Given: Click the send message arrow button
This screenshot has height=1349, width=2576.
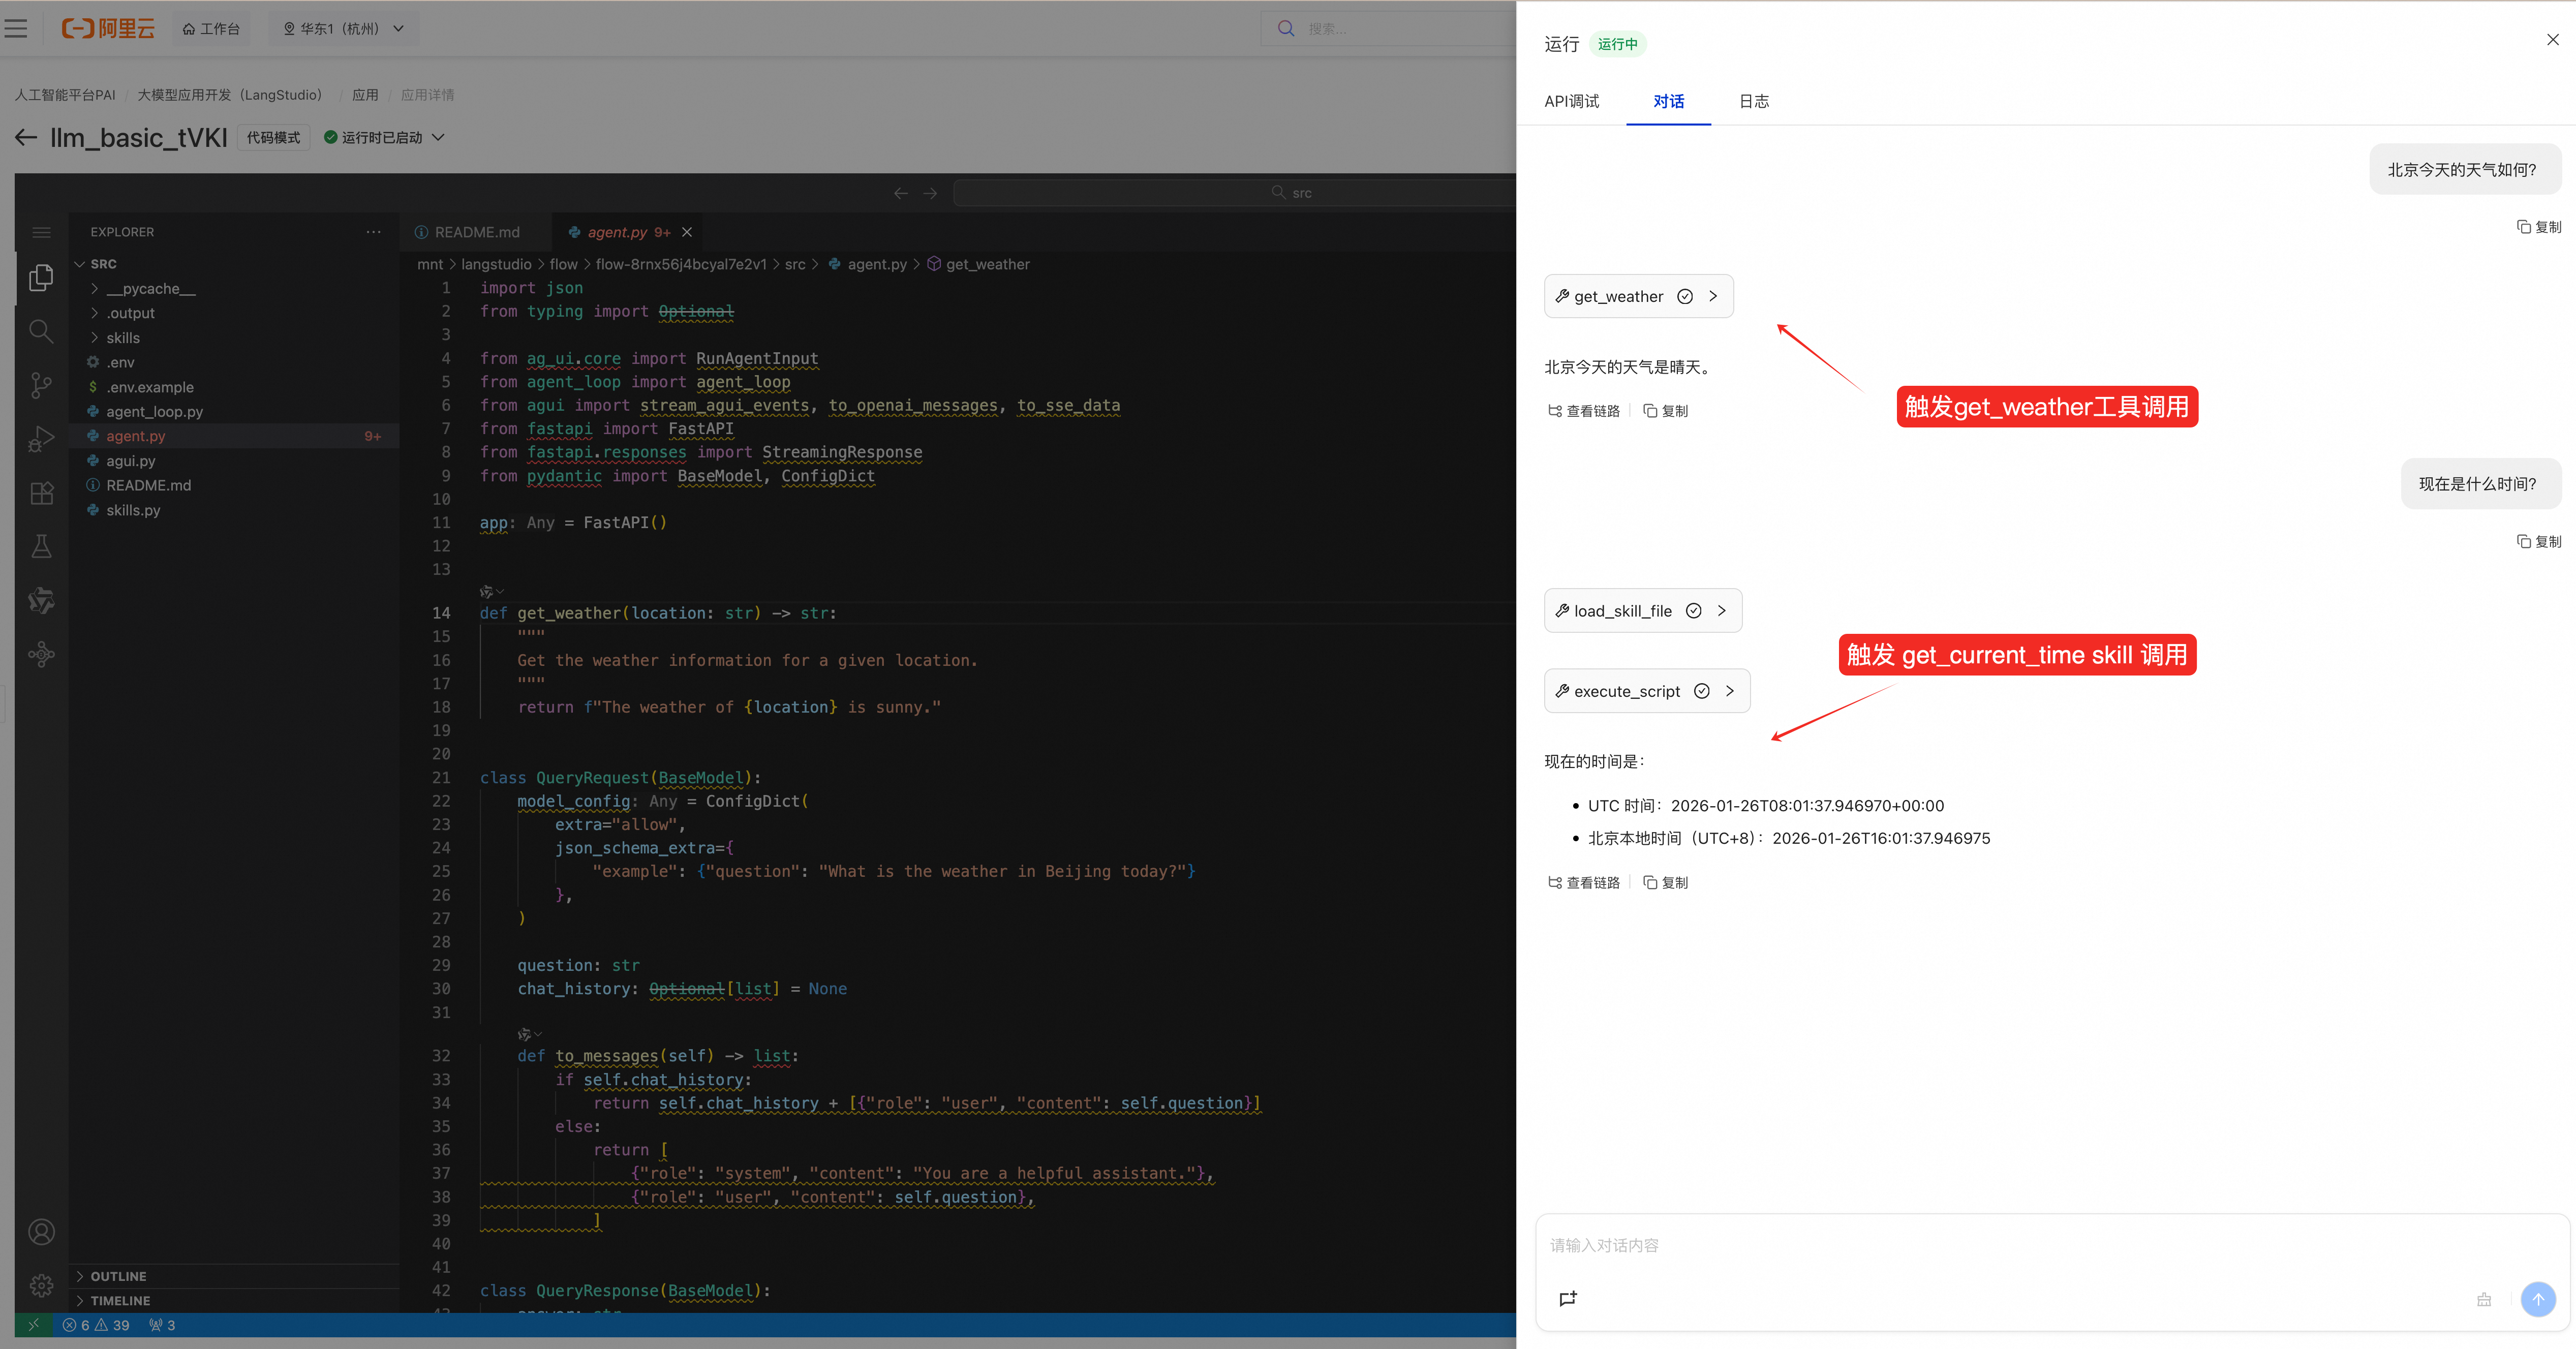Looking at the screenshot, I should (2537, 1299).
